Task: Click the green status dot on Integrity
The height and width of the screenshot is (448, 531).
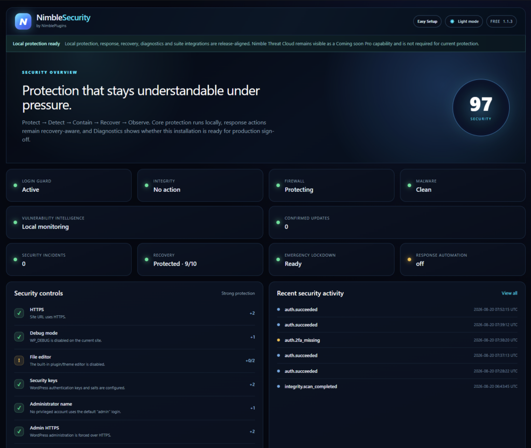Action: coord(147,185)
